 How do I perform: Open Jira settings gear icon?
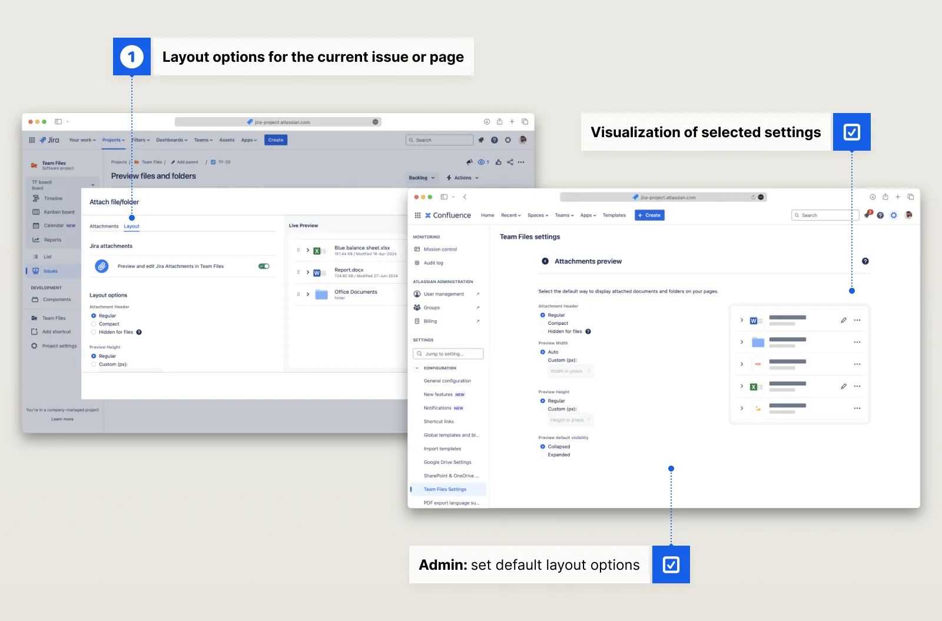click(508, 140)
